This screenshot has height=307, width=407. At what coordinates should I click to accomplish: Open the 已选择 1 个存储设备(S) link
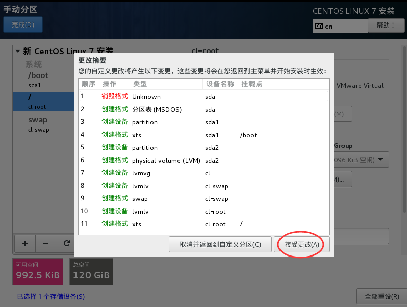coord(50,296)
